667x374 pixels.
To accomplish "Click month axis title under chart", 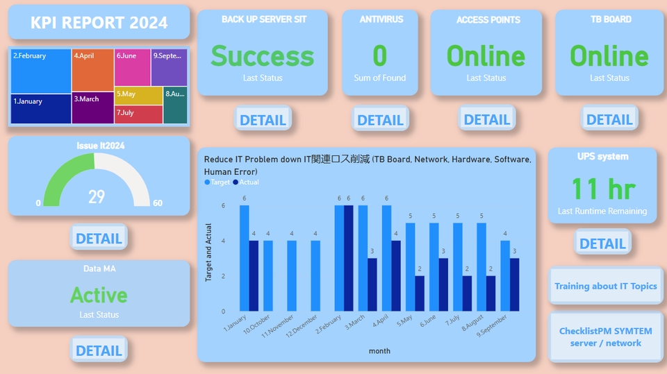I will point(379,351).
